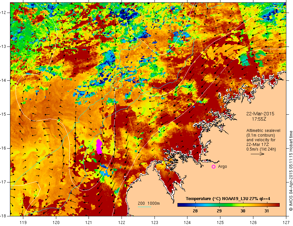Screen dimensions: 293x226
Task: Click the temperature color bar
Action: [x=228, y=205]
